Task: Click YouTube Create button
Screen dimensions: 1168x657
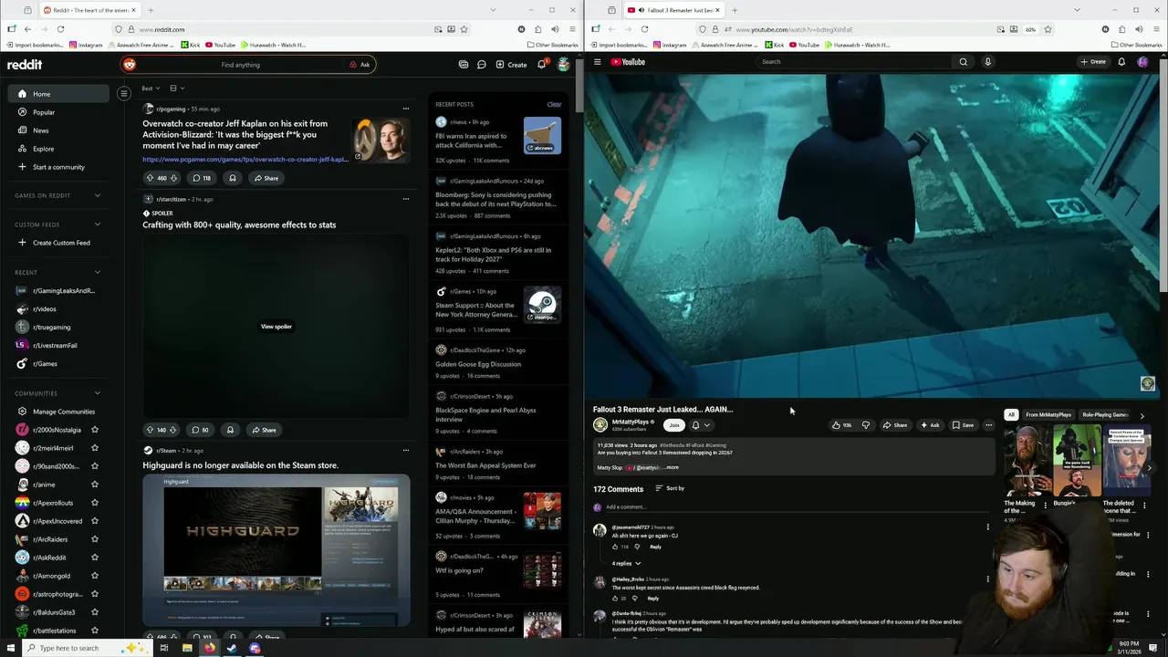Action: 1093,62
